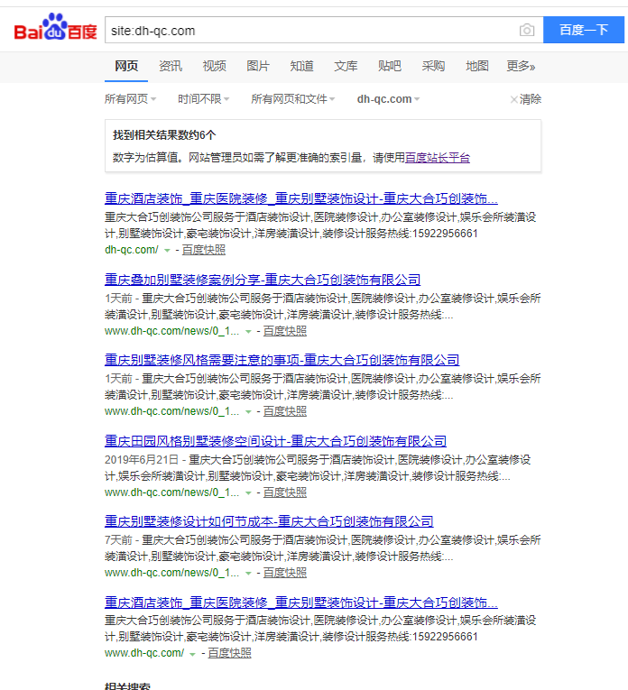Image resolution: width=628 pixels, height=690 pixels.
Task: Clear filters with the 清除 button
Action: point(526,99)
